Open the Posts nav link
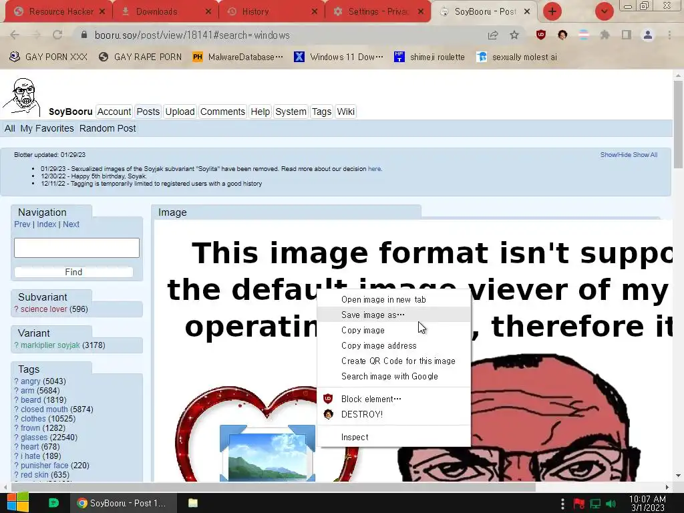This screenshot has width=684, height=513. click(148, 112)
